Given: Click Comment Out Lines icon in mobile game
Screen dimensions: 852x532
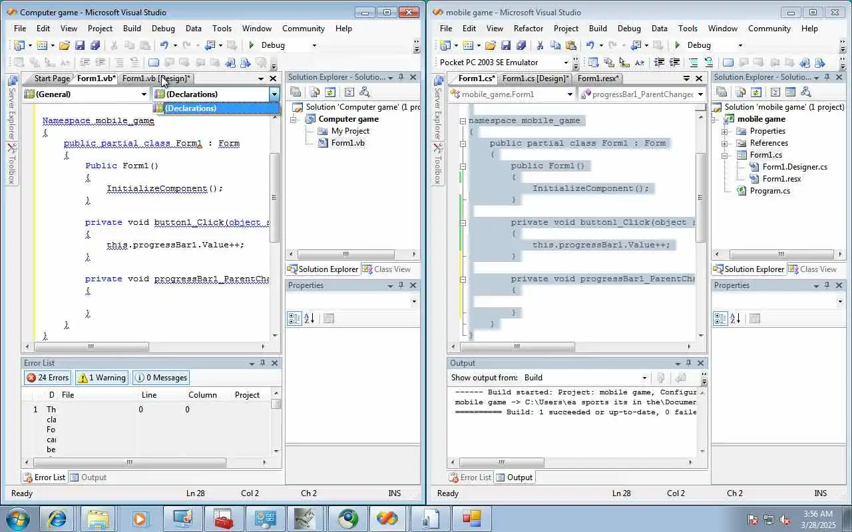Looking at the screenshot, I should tap(694, 63).
